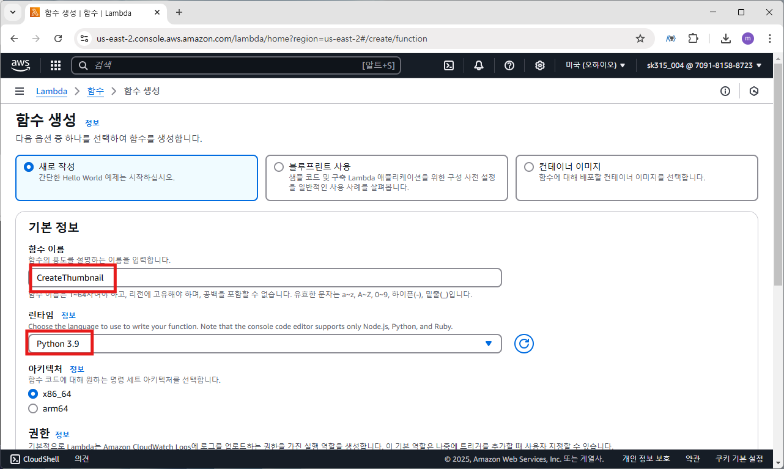This screenshot has height=469, width=784.
Task: Focus the 함수 이름 input field
Action: click(x=264, y=278)
